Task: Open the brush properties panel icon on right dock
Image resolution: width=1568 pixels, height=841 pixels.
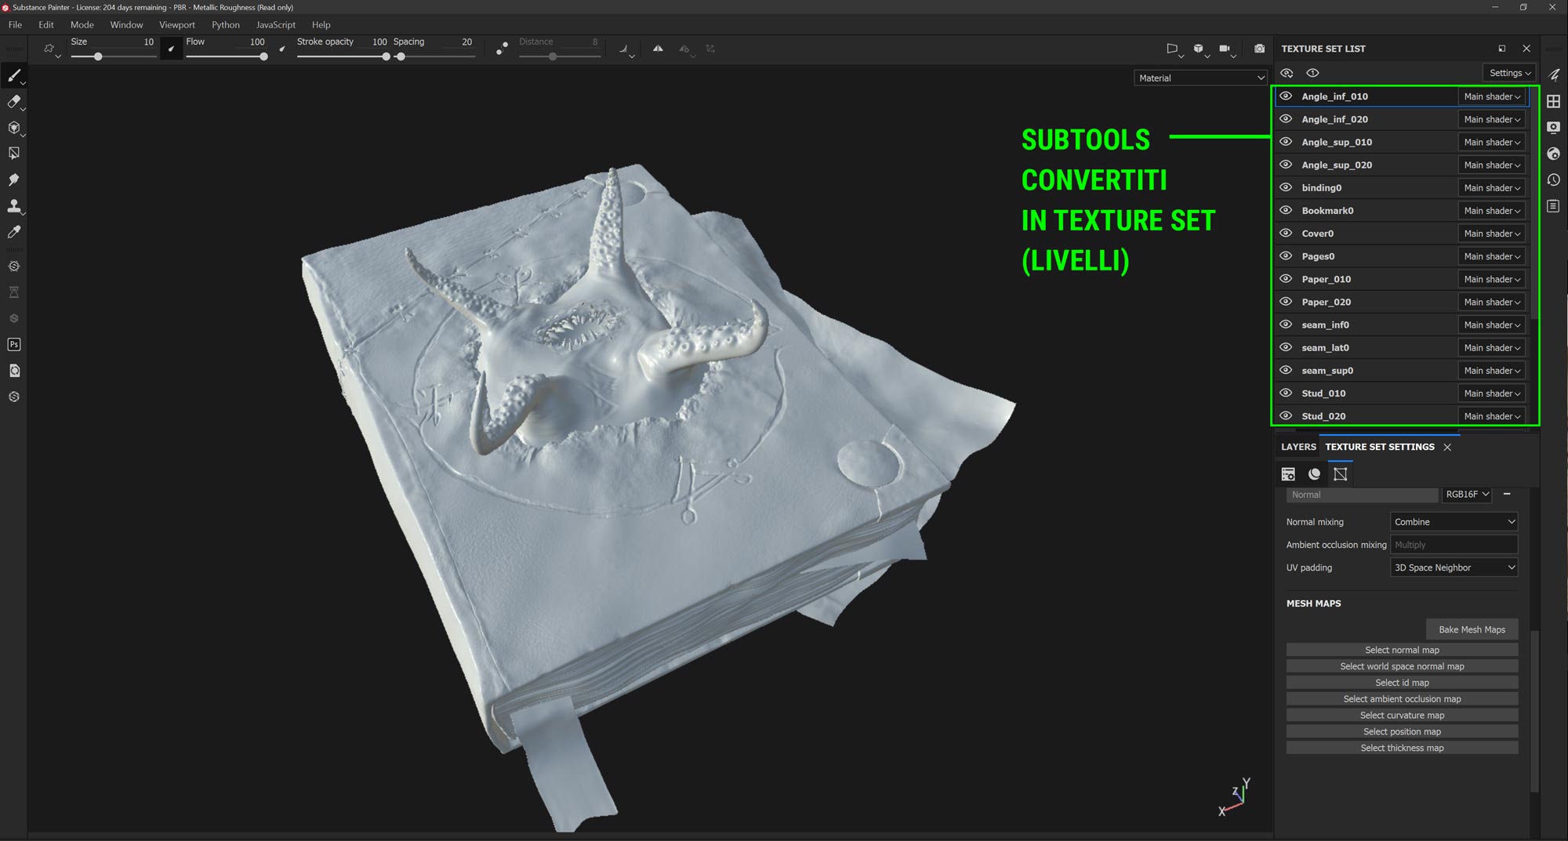Action: click(1553, 74)
